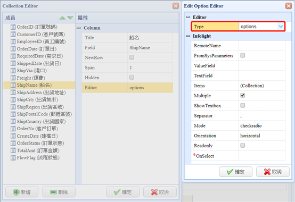Enable the ShowTextbox checkbox
The width and height of the screenshot is (295, 202).
click(x=243, y=105)
